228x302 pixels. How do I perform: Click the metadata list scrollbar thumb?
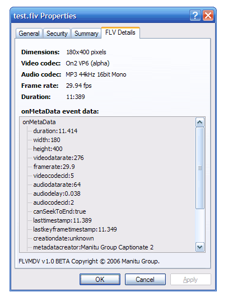(x=200, y=168)
